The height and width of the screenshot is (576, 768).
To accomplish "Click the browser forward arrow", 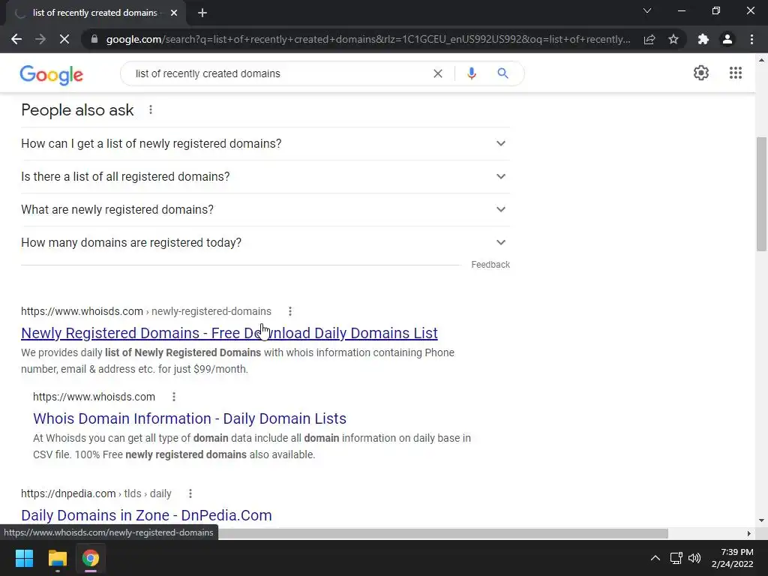I will pos(40,39).
